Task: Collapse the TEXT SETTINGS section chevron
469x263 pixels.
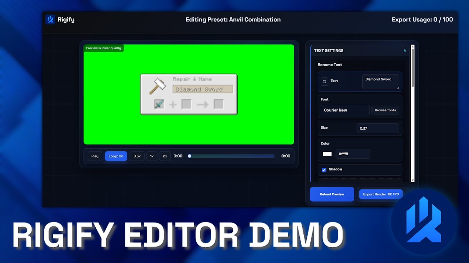Action: tap(405, 50)
